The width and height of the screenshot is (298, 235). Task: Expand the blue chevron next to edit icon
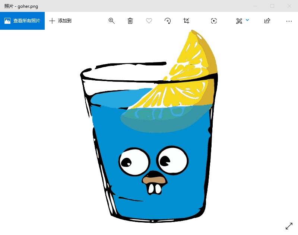point(247,20)
